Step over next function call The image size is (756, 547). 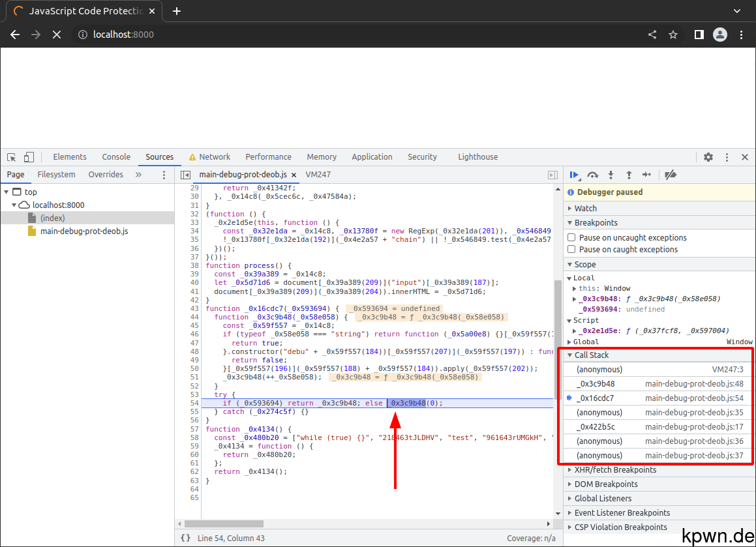click(592, 175)
